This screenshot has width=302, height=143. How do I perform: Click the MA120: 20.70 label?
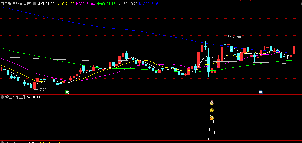[127, 4]
